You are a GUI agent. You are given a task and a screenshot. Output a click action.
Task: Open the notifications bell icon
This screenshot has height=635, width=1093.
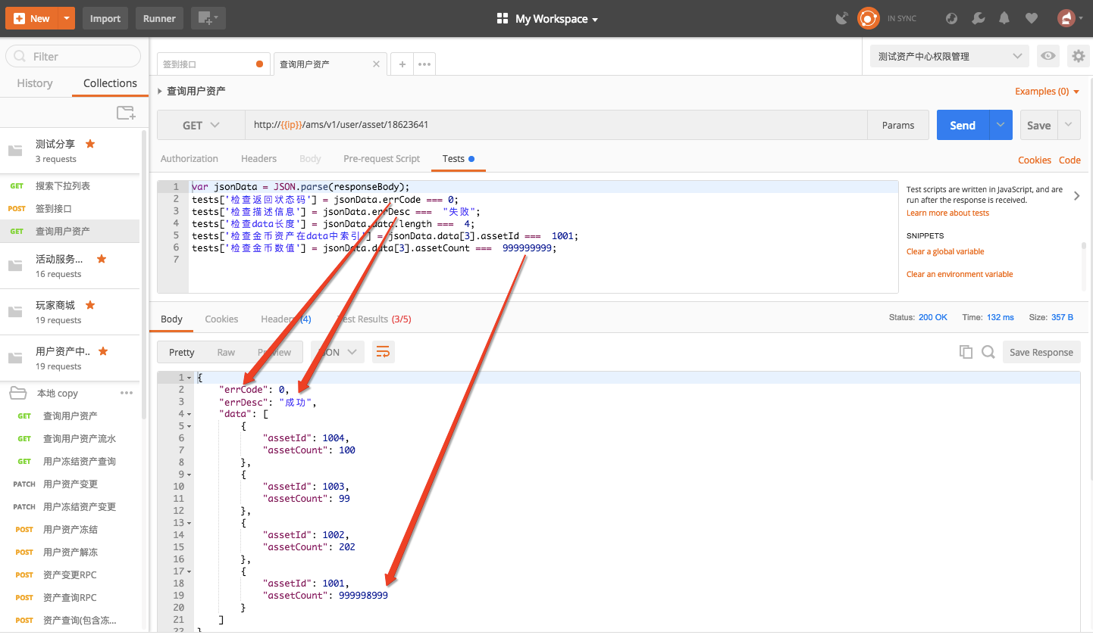point(1004,18)
